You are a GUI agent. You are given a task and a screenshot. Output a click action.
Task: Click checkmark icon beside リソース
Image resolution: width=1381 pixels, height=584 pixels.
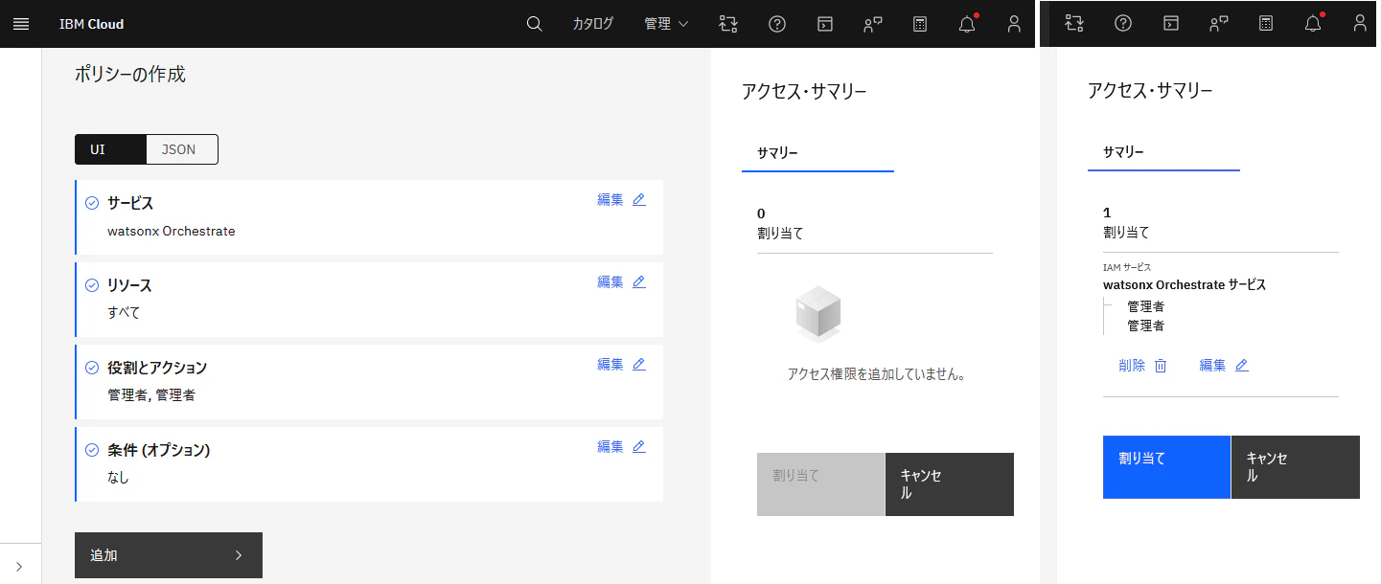point(92,285)
